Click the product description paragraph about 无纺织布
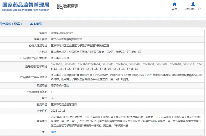The width and height of the screenshot is (206, 136). pyautogui.click(x=127, y=77)
